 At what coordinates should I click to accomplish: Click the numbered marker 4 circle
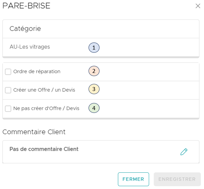pyautogui.click(x=94, y=108)
